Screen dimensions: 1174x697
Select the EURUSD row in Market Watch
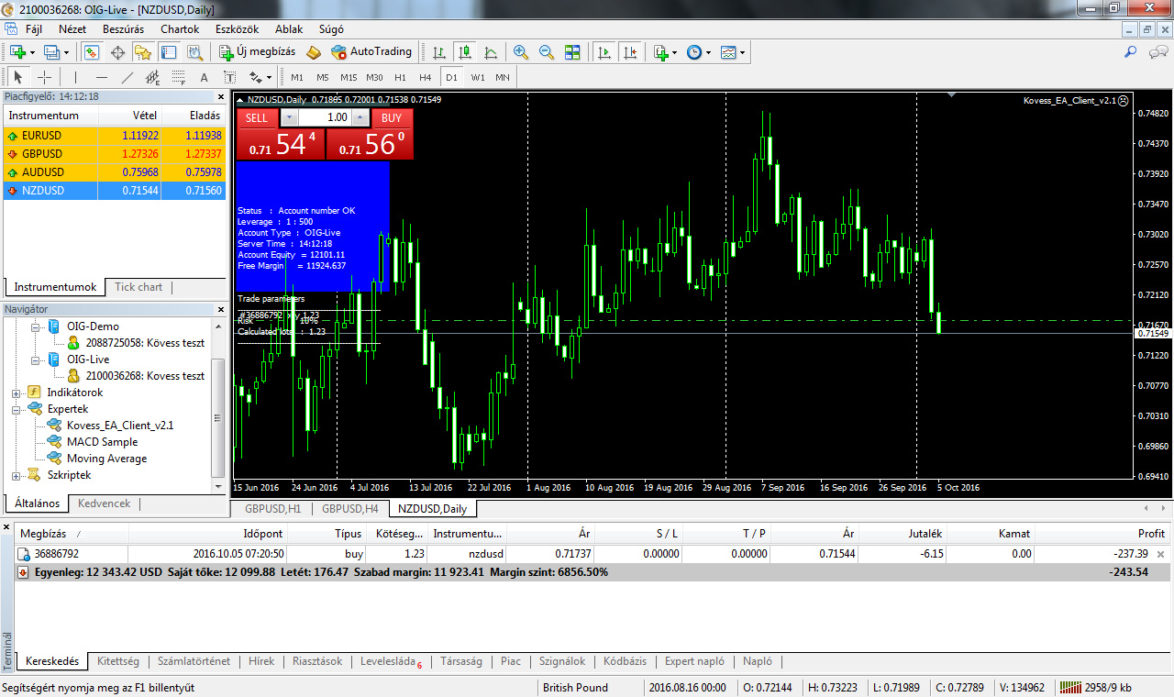pos(115,135)
